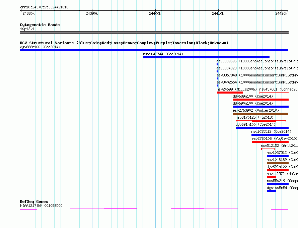
Task: Select the short red nsv442572 bar
Action: point(272,177)
